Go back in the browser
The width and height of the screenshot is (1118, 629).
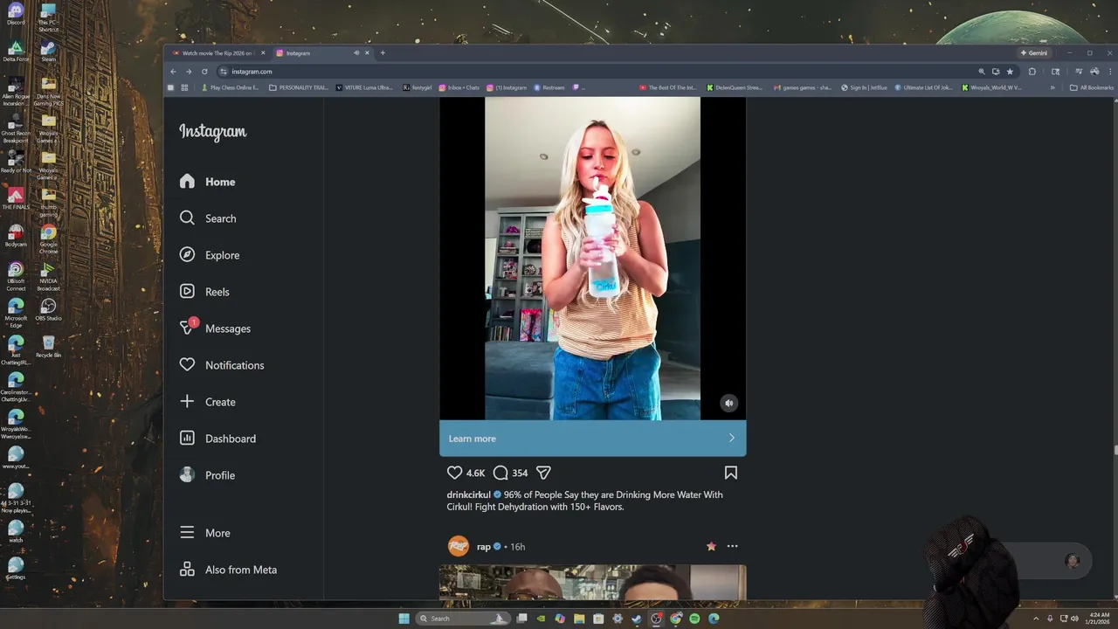pos(173,72)
